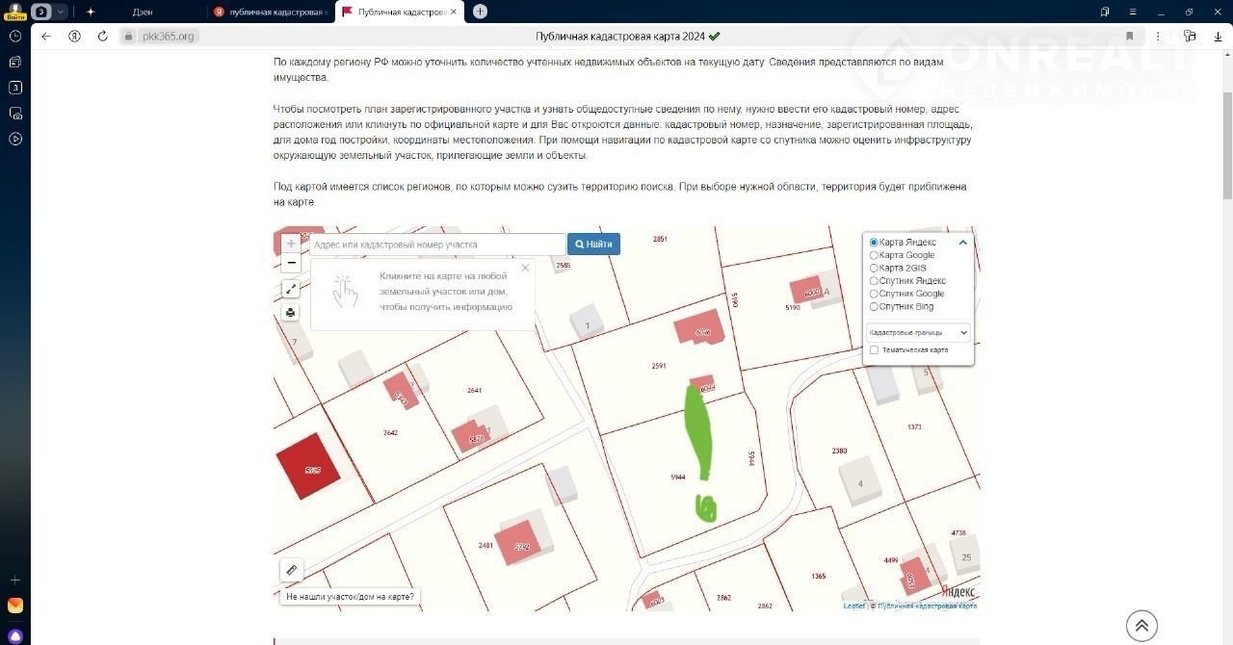
Task: Choose the Спутник Bing base layer
Action: (x=874, y=306)
